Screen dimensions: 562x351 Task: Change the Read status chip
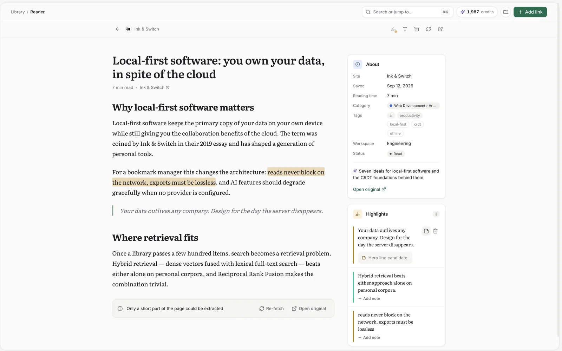(396, 154)
